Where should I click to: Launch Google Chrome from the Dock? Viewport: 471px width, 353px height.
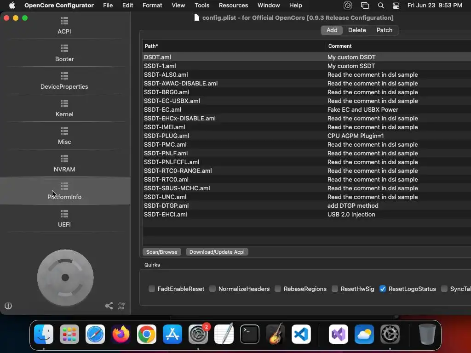(147, 334)
